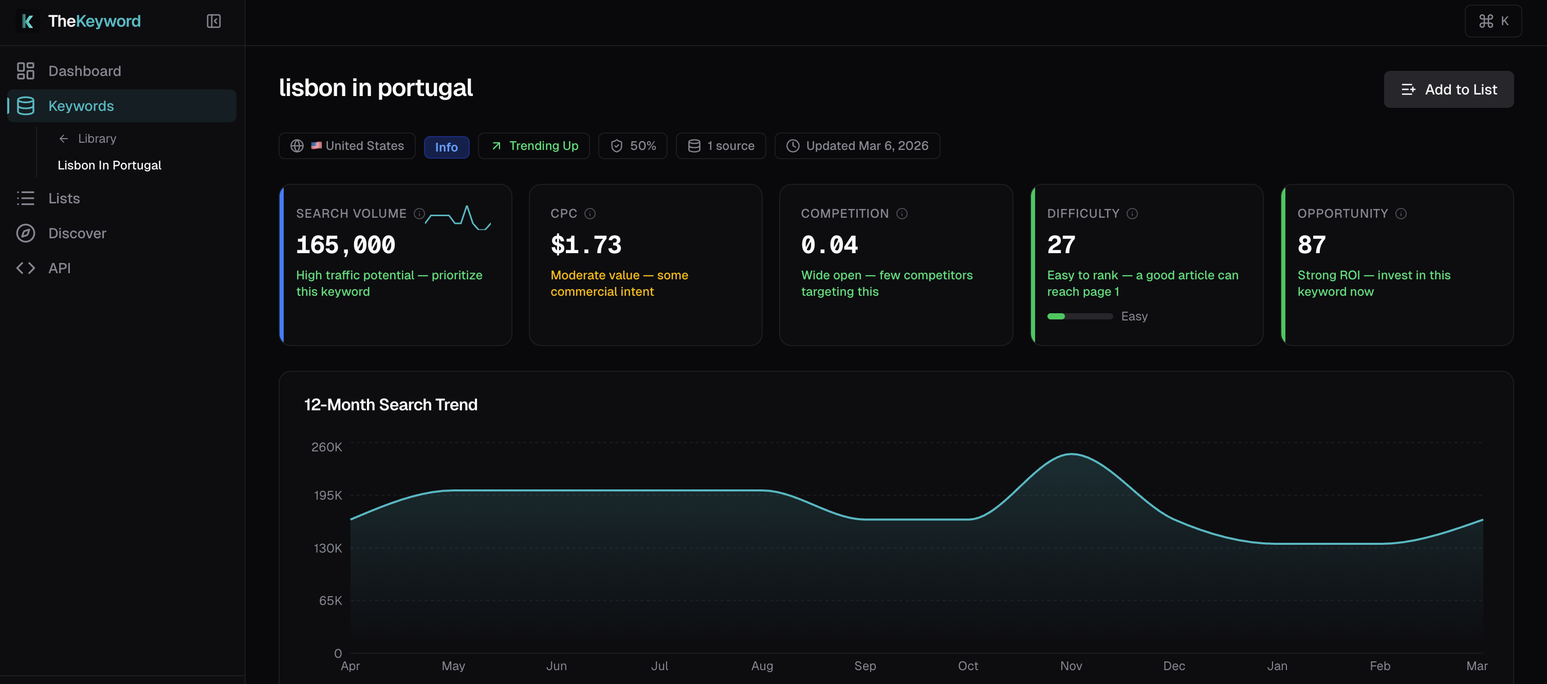
Task: Click the Keywords database icon
Action: (25, 106)
